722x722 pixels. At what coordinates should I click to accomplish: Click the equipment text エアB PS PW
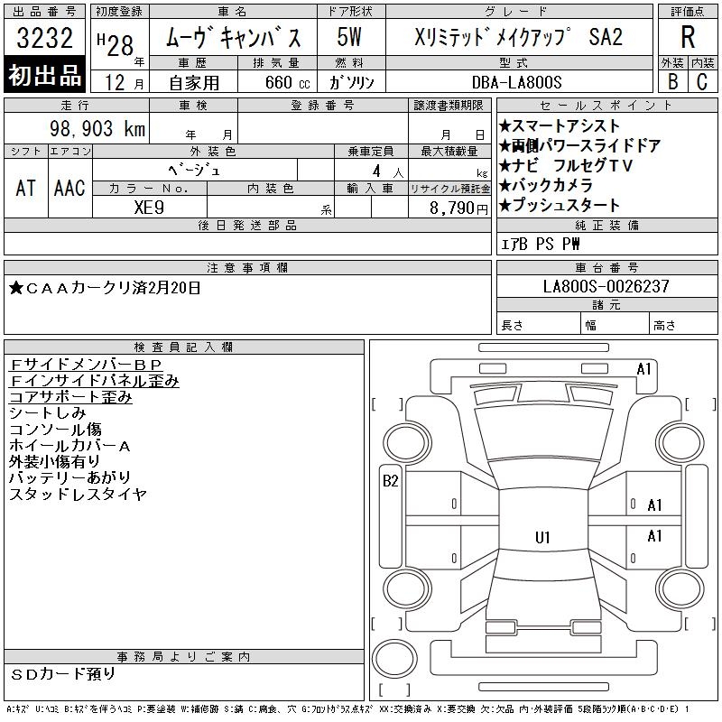coord(540,244)
